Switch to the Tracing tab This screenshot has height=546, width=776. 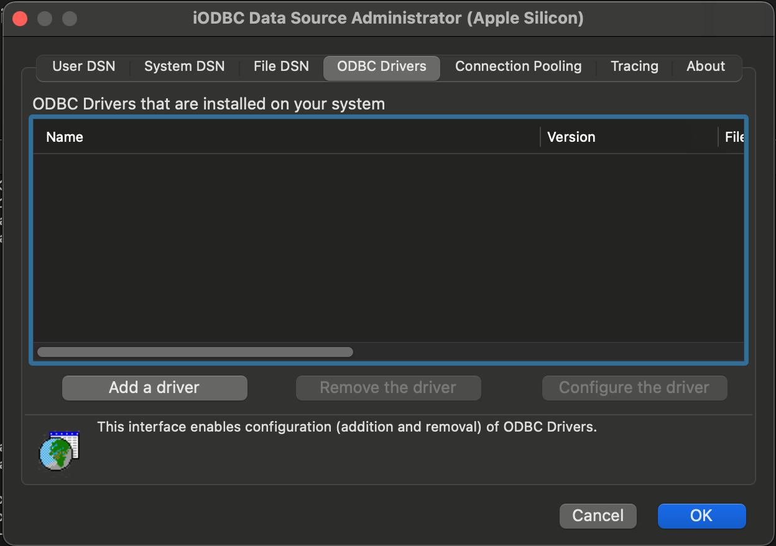[634, 66]
